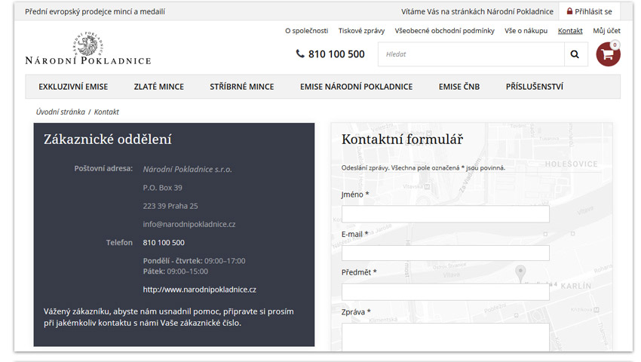Click the Kontaktní formulář heading
This screenshot has width=641, height=362.
click(402, 140)
